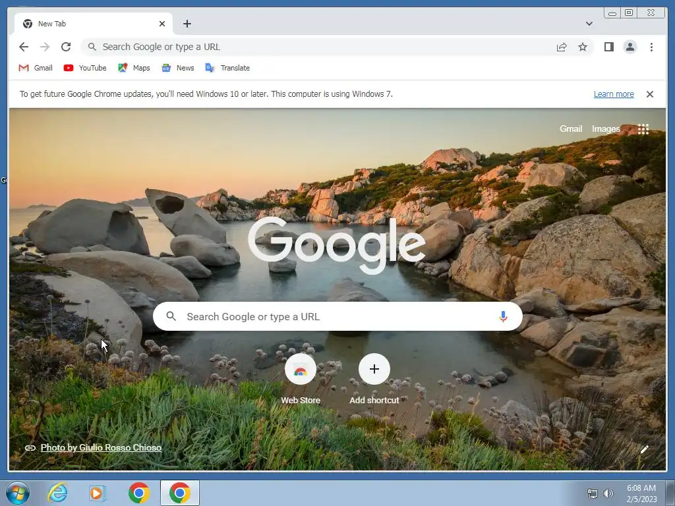Expand the tab search dropdown arrow
Viewport: 675px width, 506px height.
point(589,24)
